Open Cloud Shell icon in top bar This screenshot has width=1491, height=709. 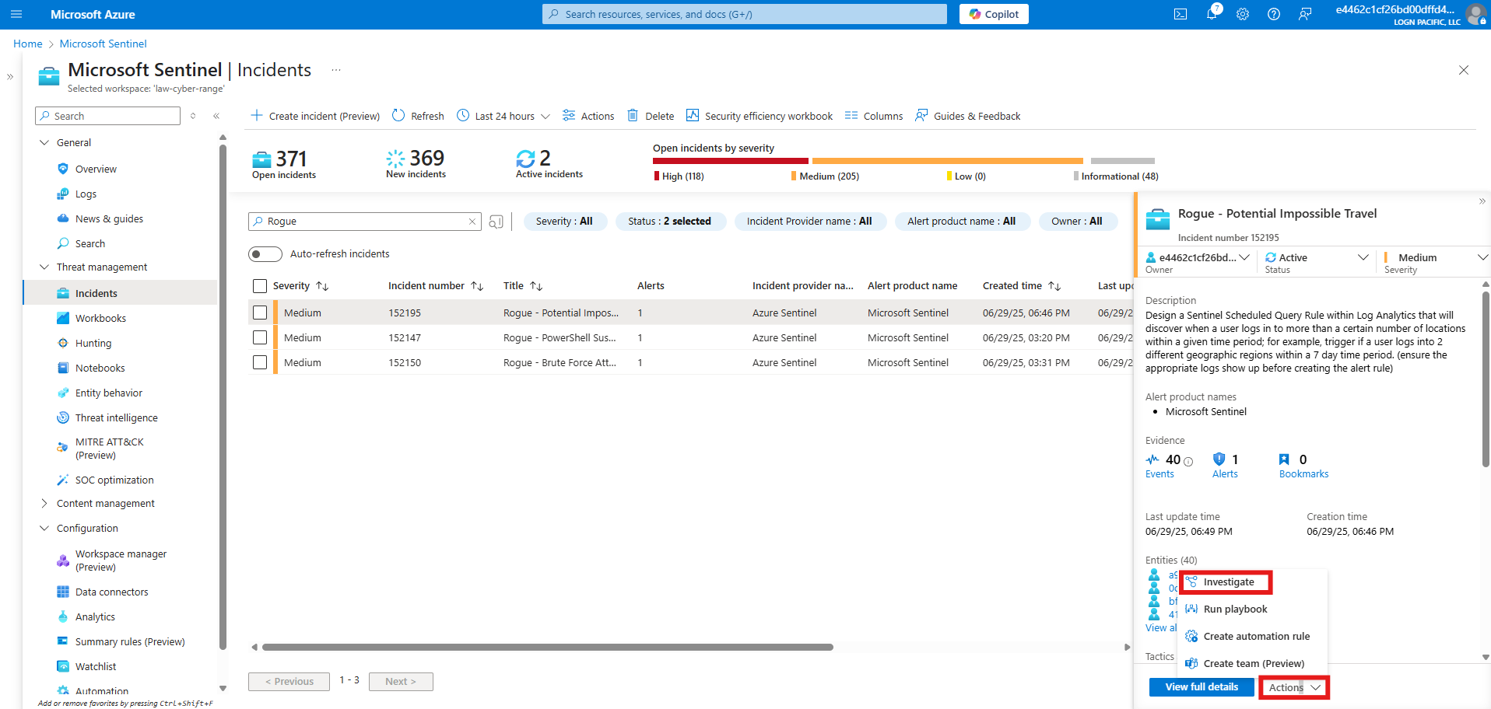(1181, 14)
